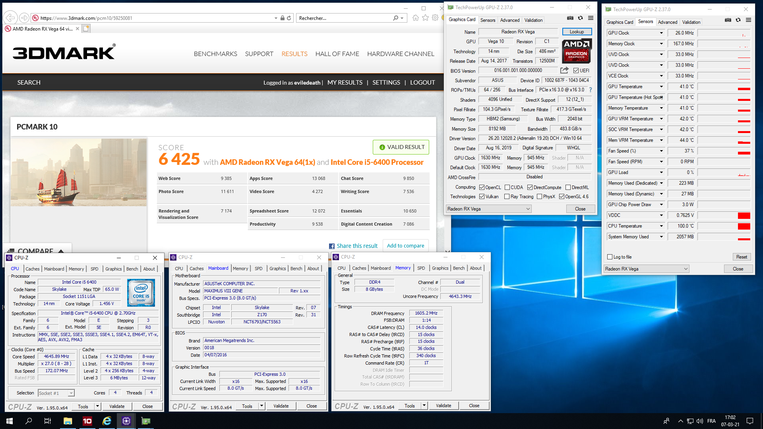The width and height of the screenshot is (763, 429).
Task: Open the Bench tab in Memory CPU-Z window
Action: [x=459, y=268]
